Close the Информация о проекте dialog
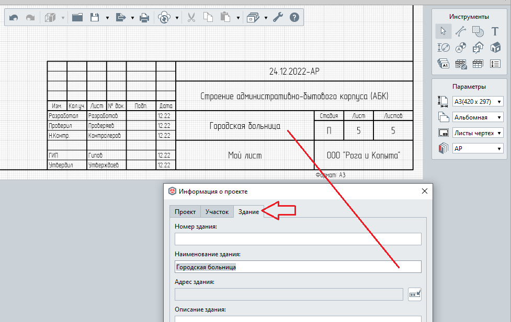The width and height of the screenshot is (511, 322). (425, 191)
